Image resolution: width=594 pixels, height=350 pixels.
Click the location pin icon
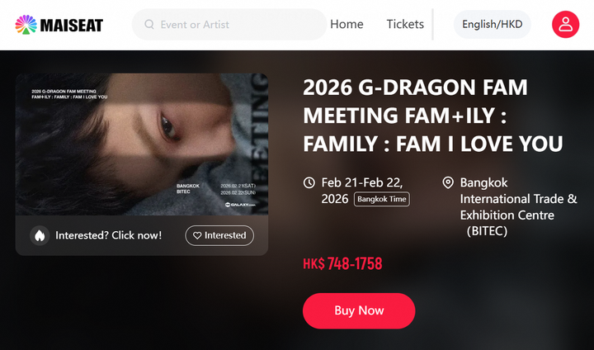(x=448, y=182)
